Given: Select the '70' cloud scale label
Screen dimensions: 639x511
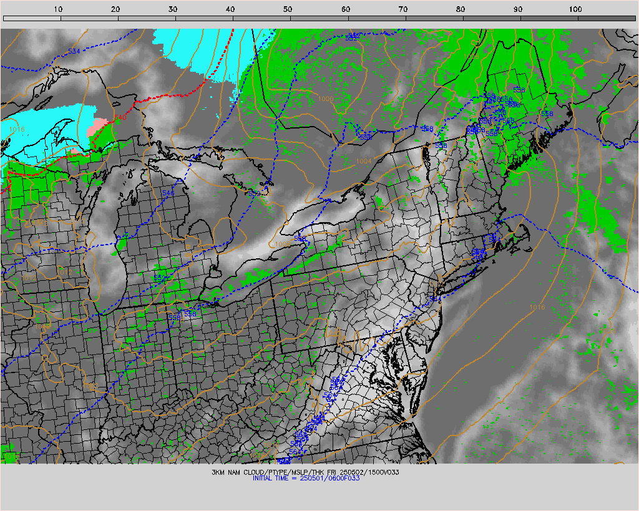Looking at the screenshot, I should coord(403,9).
